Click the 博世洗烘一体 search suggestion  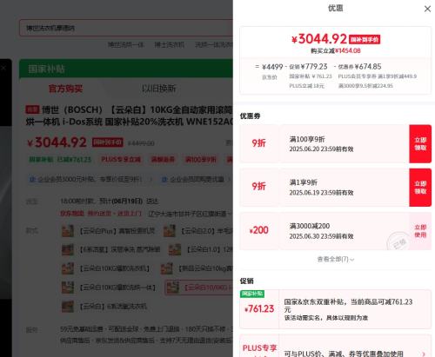click(125, 44)
